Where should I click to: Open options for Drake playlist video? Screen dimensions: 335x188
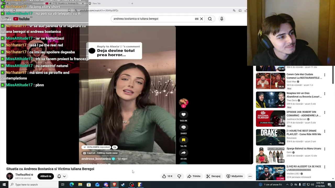[325, 131]
